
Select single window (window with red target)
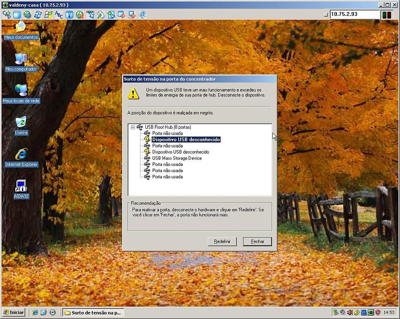(x=121, y=15)
